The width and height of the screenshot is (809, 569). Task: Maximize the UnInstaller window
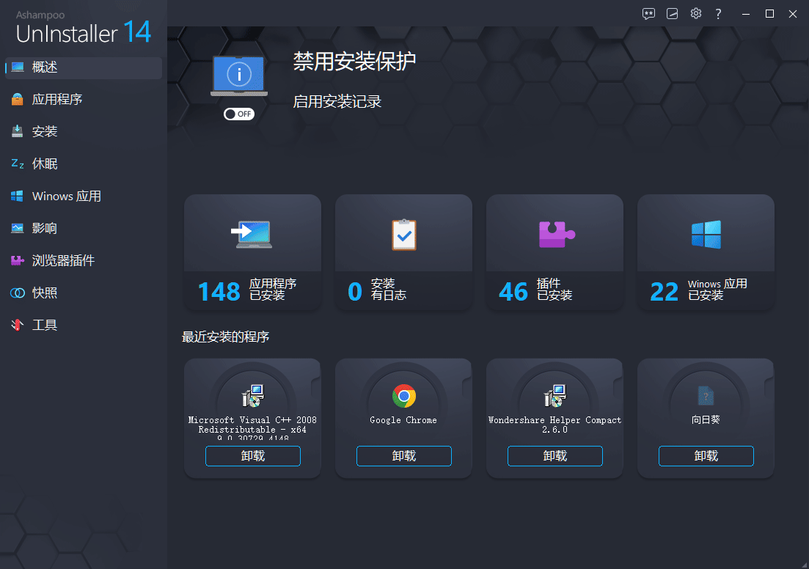[x=769, y=14]
